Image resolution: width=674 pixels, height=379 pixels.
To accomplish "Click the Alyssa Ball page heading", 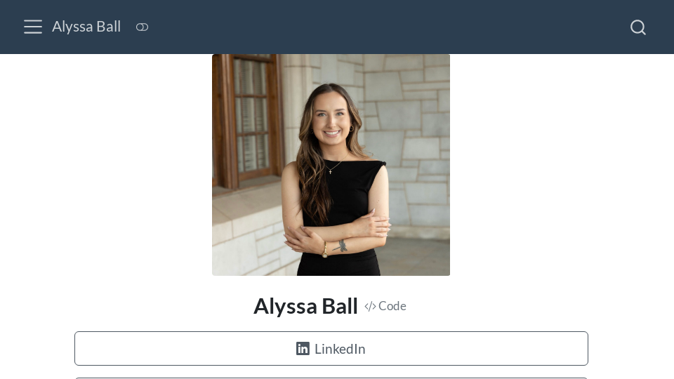I will 305,307.
